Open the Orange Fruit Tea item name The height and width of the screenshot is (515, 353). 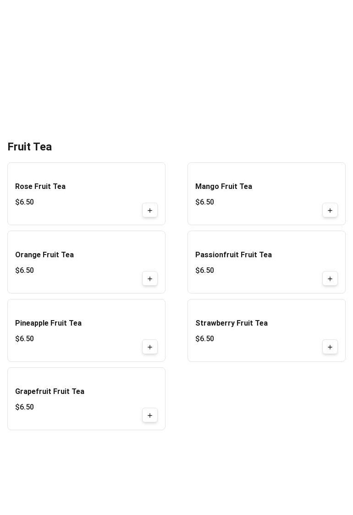pos(44,255)
